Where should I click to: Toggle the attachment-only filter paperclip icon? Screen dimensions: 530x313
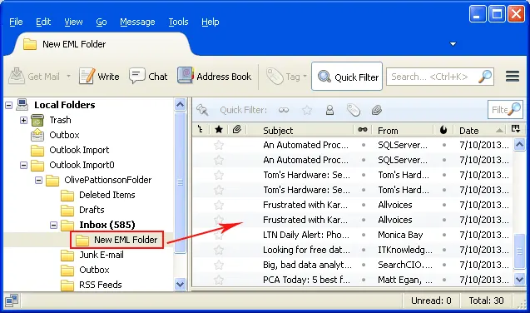coord(377,110)
